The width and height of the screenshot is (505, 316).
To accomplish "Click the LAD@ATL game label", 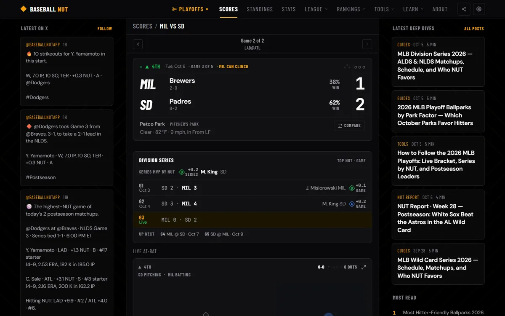I will 252,48.
